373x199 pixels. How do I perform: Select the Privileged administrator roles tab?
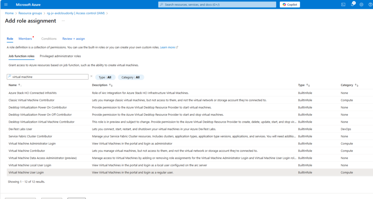click(60, 56)
